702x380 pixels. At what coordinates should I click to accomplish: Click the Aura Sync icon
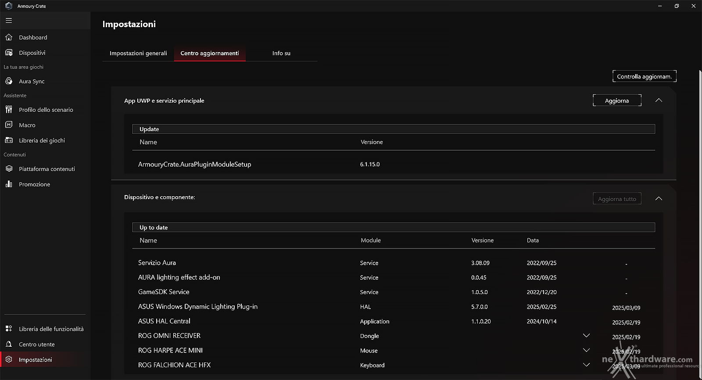pos(9,81)
